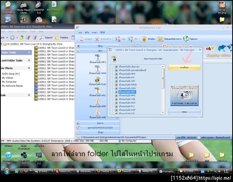
Task: Click the down arrow on the format list scrollbar
Action: 163,113
